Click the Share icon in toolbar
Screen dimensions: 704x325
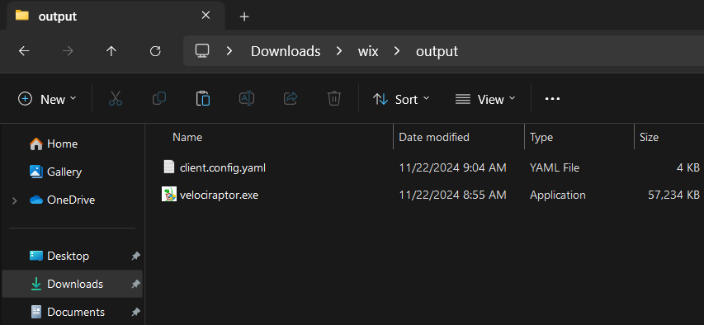tap(291, 98)
